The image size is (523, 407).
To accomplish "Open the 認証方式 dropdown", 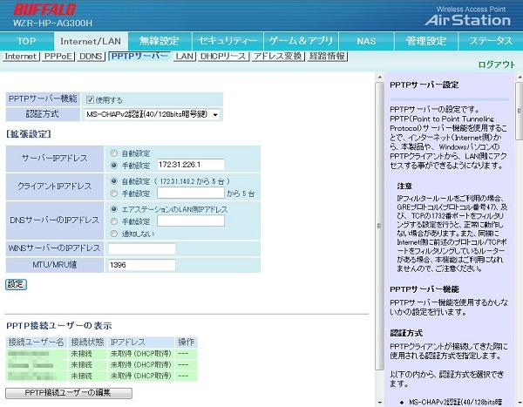I will 152,114.
